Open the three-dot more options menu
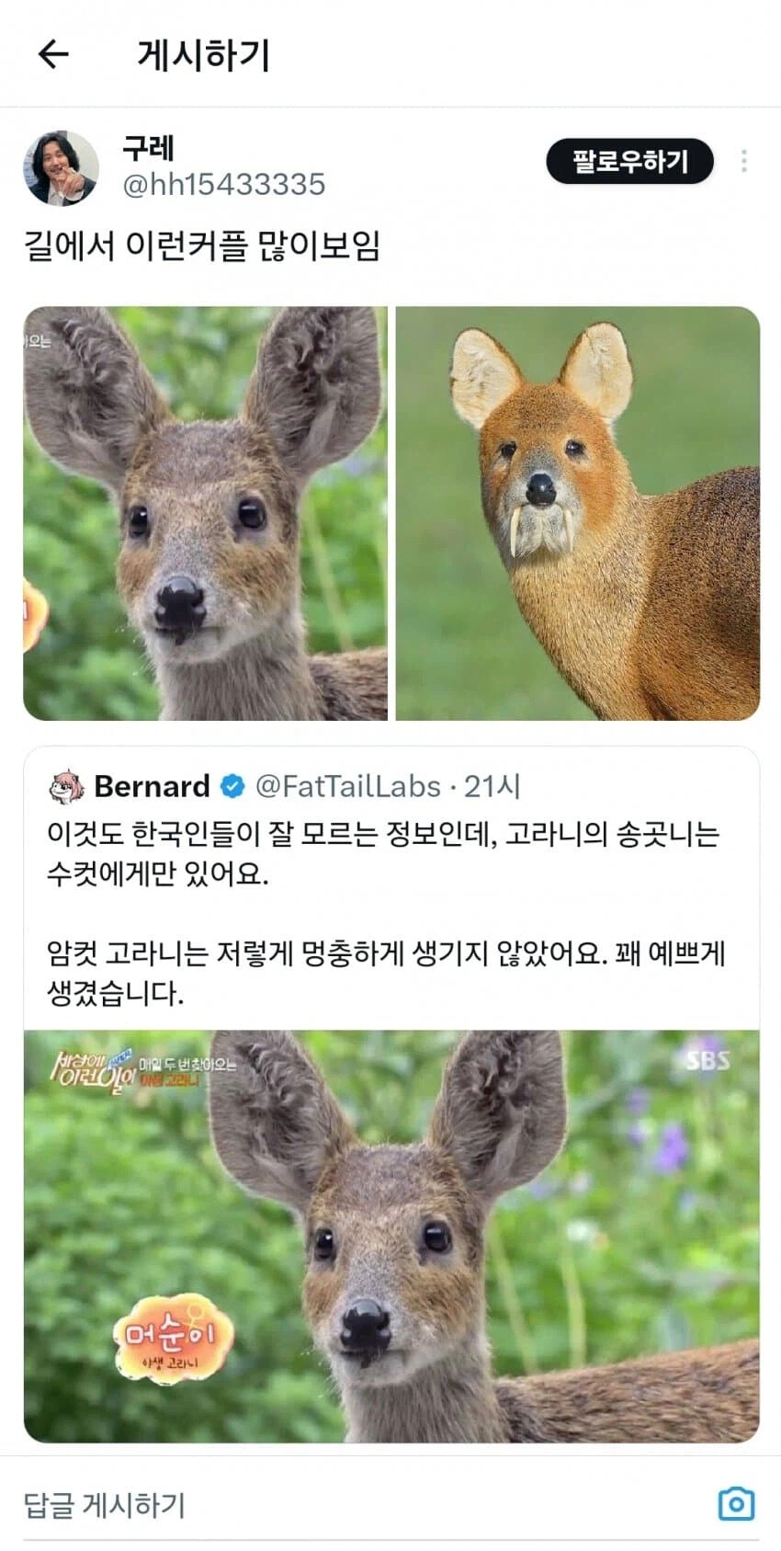The width and height of the screenshot is (781, 1551). [743, 161]
